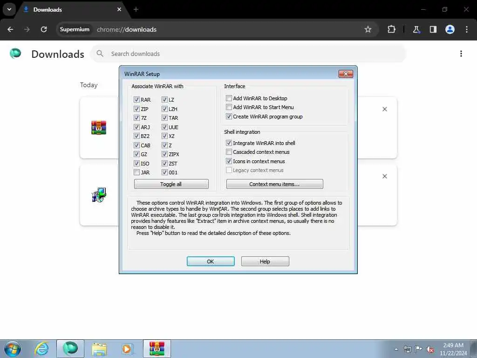477x358 pixels.
Task: Uncheck the 7Z association checkbox
Action: pyautogui.click(x=136, y=118)
